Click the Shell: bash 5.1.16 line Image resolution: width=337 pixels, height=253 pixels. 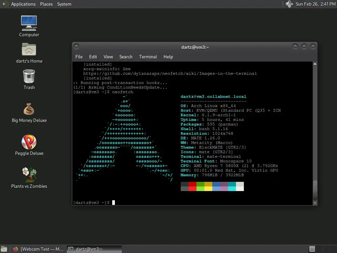tap(204, 129)
